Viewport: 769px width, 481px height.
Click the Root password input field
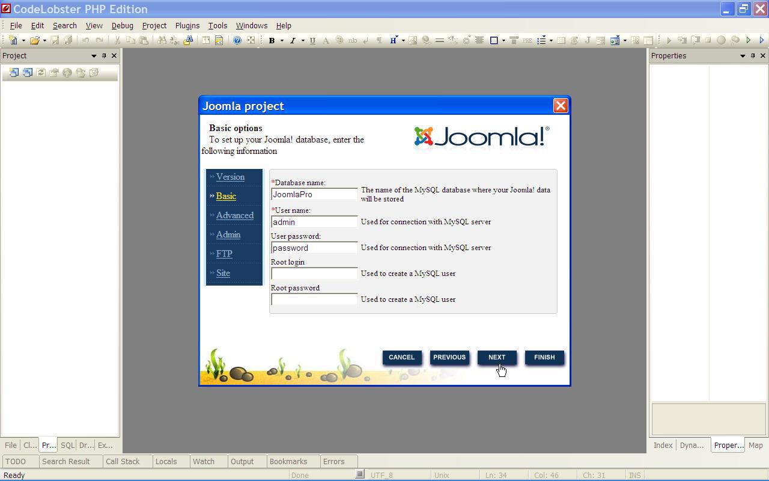(x=314, y=299)
